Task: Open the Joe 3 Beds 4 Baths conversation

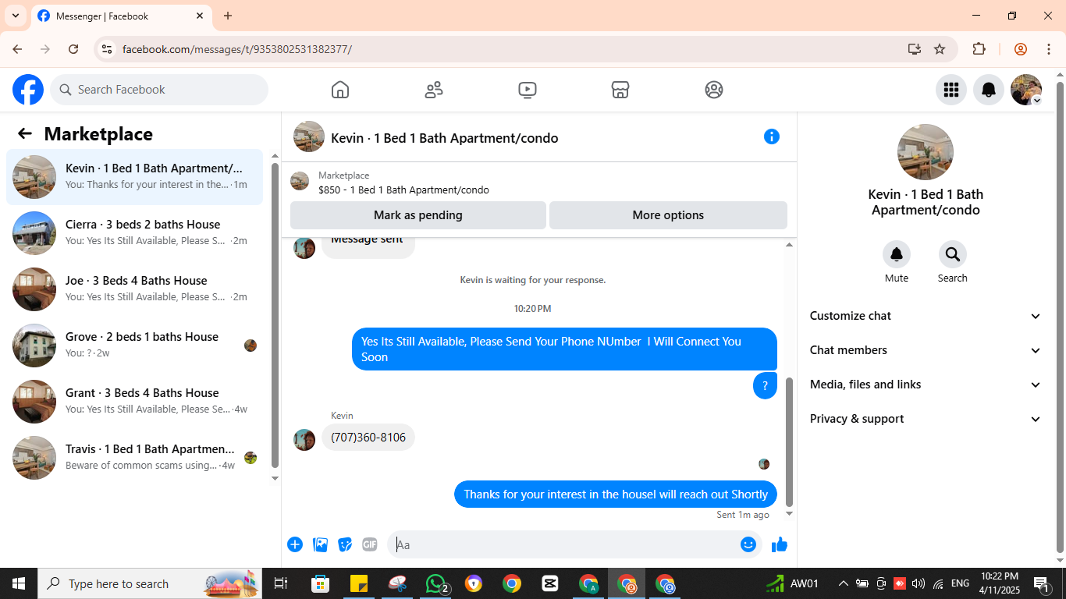Action: pyautogui.click(x=135, y=289)
